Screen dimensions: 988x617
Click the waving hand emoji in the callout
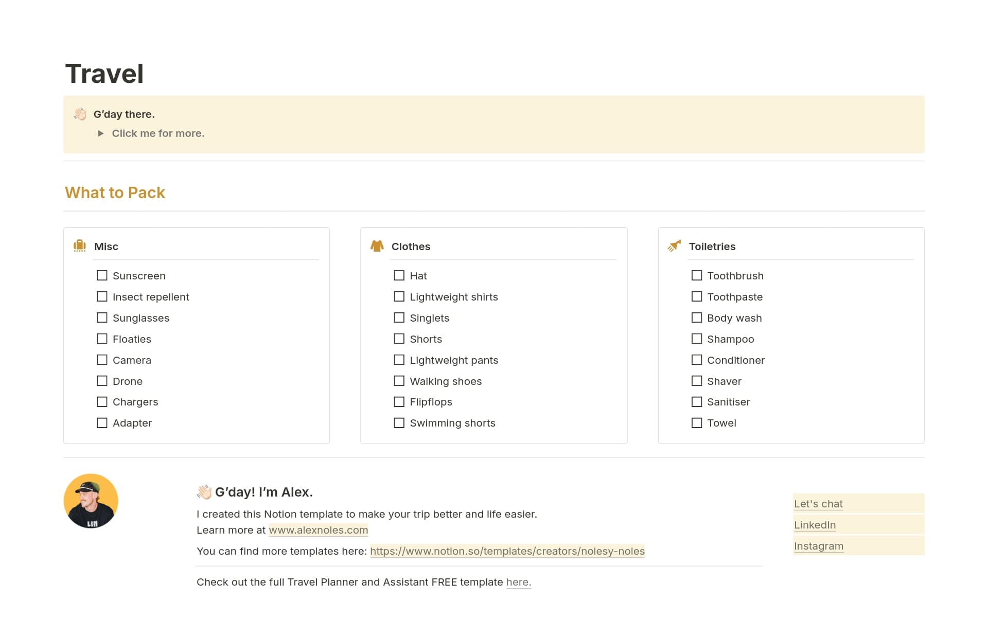(80, 114)
